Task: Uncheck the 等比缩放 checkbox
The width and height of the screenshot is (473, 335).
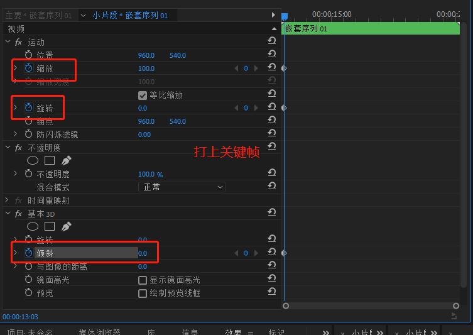Action: tap(143, 96)
